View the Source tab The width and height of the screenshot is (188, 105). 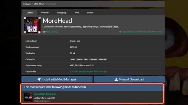coord(90,13)
